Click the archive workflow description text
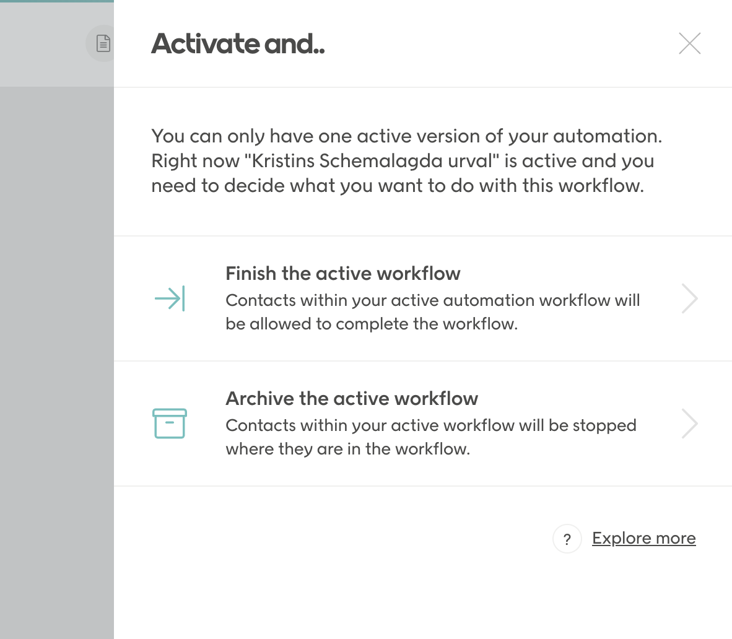The image size is (732, 639). pyautogui.click(x=432, y=437)
